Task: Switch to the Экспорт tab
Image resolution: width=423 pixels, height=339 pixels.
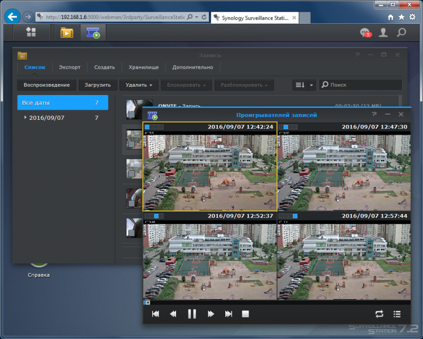Action: [70, 68]
